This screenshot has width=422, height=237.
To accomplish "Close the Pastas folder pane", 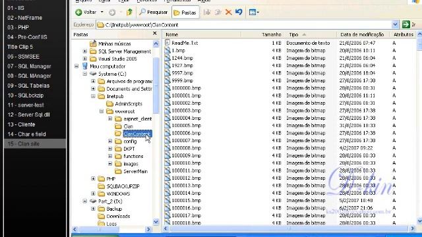I will point(155,34).
